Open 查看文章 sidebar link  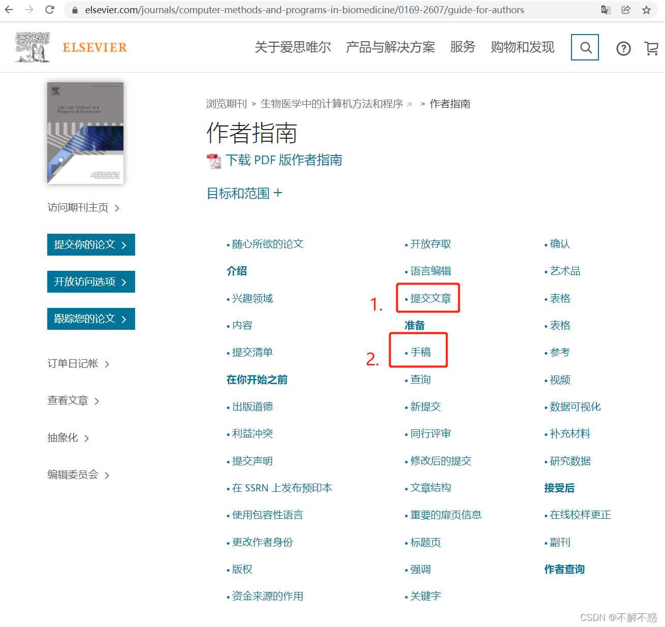[x=73, y=400]
